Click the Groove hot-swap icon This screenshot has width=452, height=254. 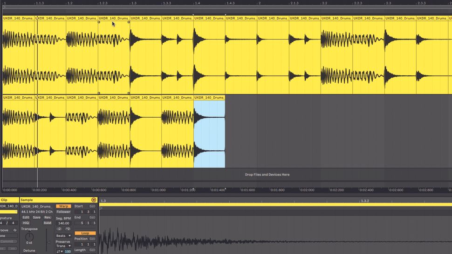tap(15, 230)
